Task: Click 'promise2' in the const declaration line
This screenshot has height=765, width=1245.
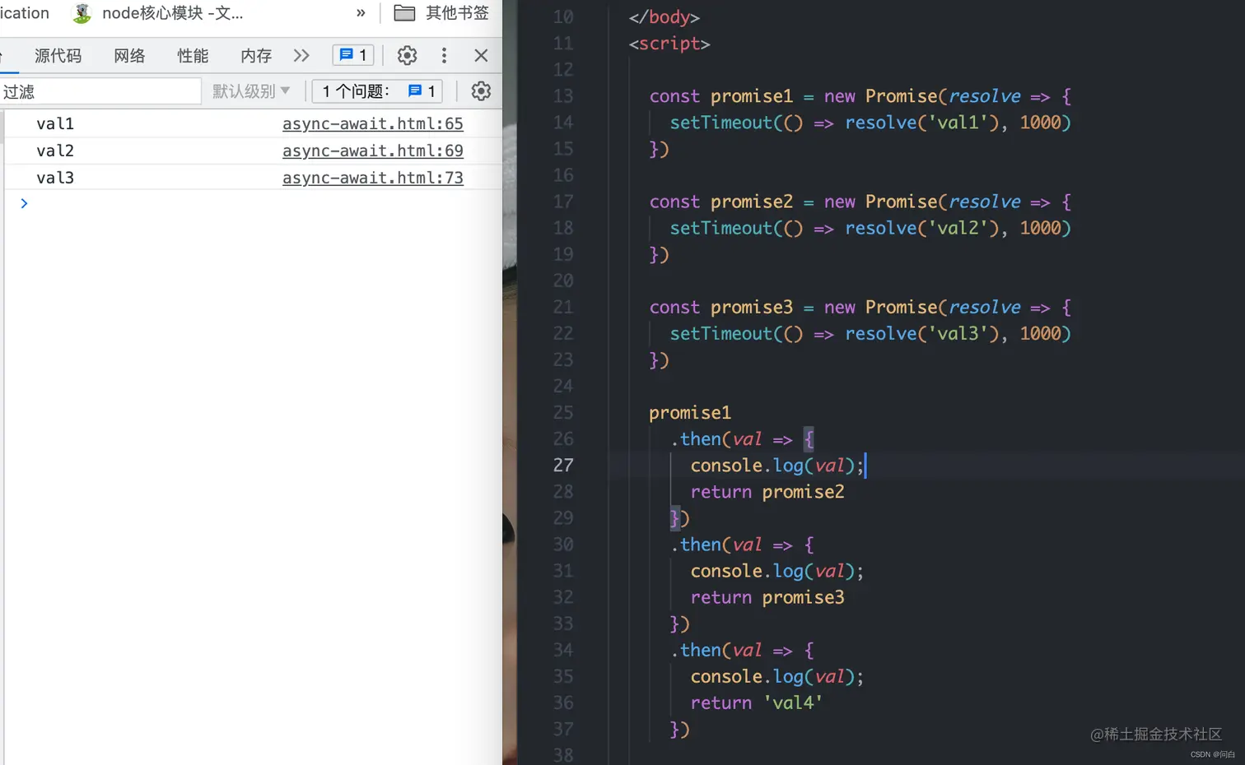Action: point(752,202)
